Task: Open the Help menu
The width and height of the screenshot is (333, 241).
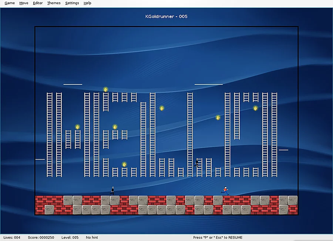Action: (x=87, y=3)
